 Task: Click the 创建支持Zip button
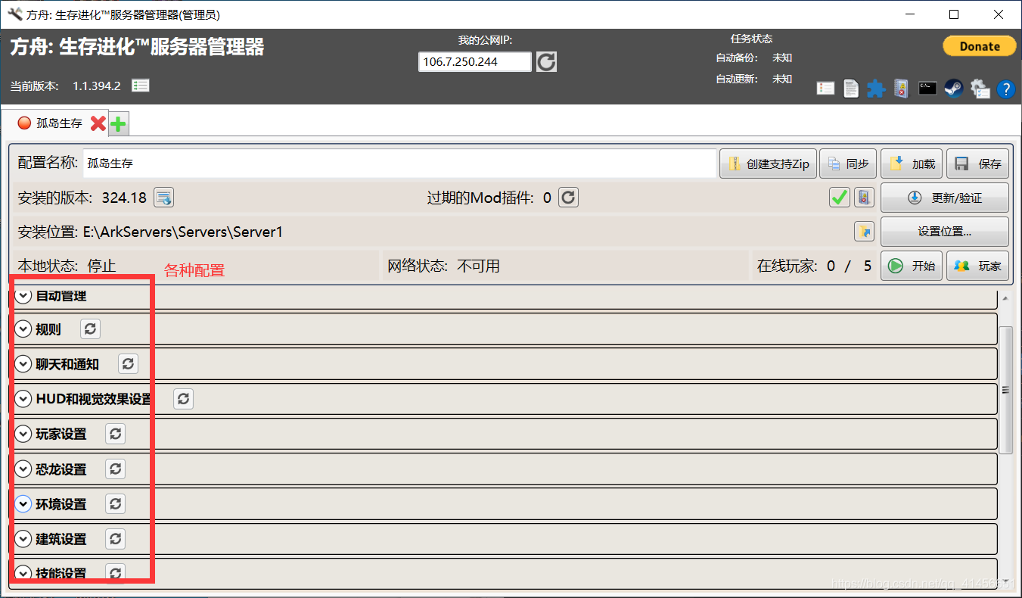click(768, 164)
